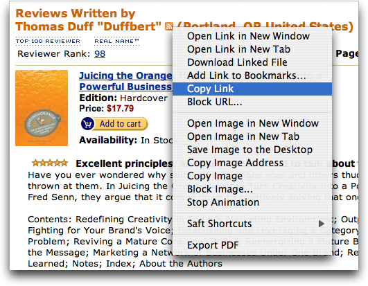Choose Open Image in New Window

tap(252, 123)
